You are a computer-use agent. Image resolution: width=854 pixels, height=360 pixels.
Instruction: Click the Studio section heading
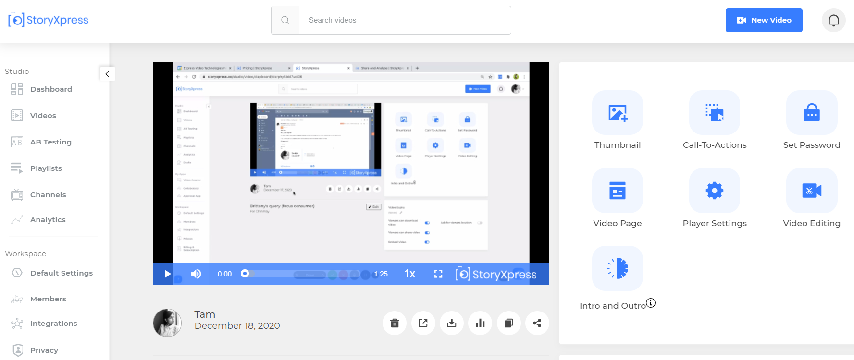click(x=17, y=72)
